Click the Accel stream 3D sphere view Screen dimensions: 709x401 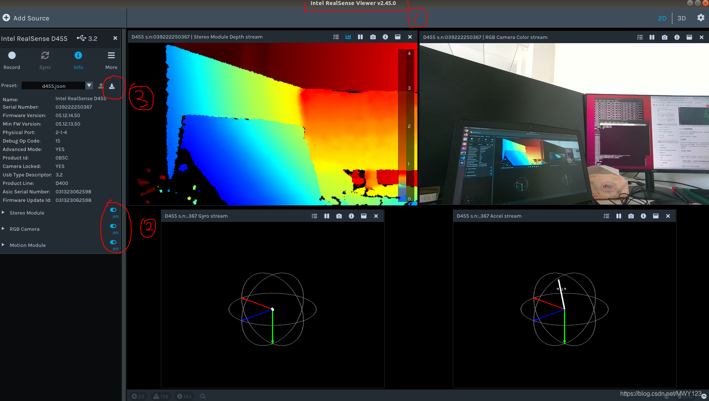click(564, 309)
